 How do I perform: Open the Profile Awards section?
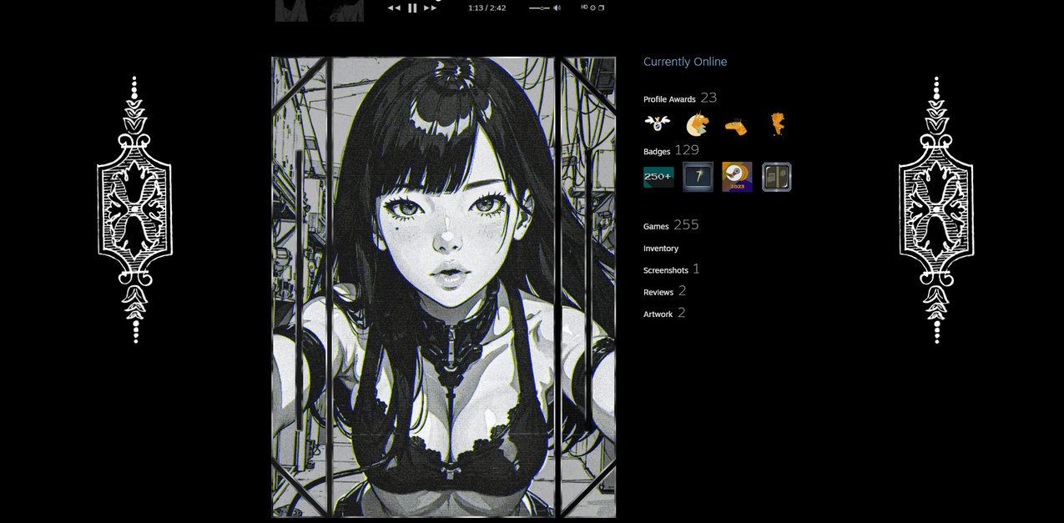click(680, 98)
